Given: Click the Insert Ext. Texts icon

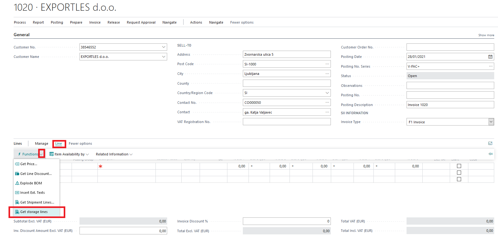Looking at the screenshot, I should point(17,193).
